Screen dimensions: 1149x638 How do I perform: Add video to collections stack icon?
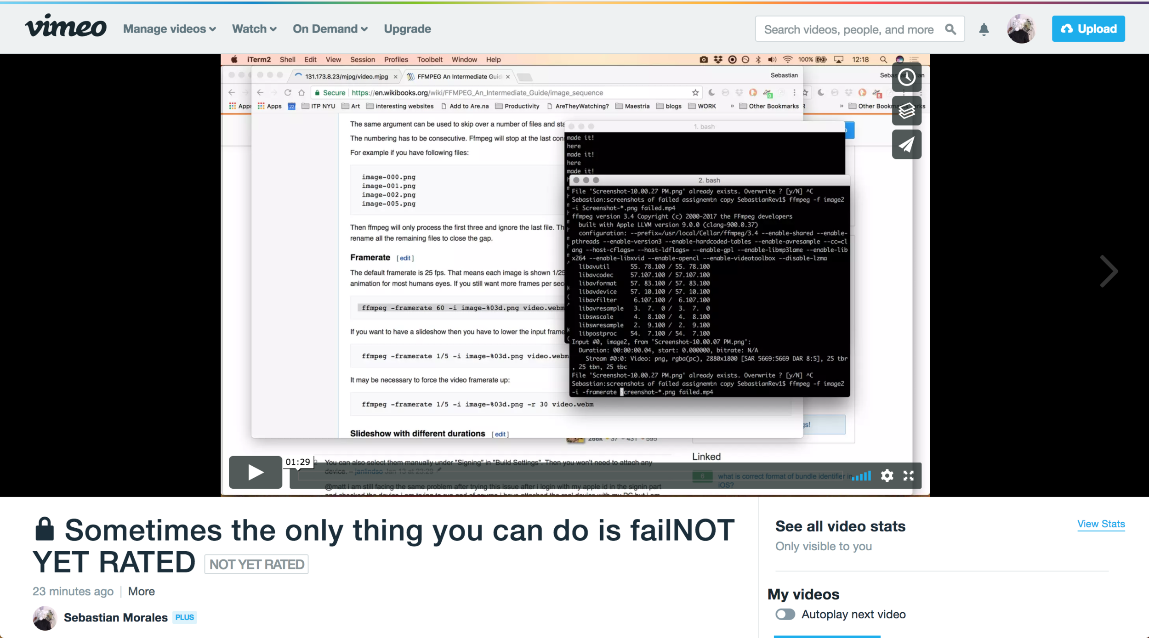(906, 111)
